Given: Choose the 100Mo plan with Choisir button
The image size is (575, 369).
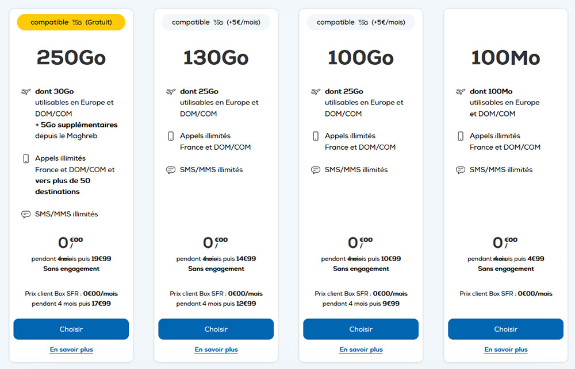Looking at the screenshot, I should click(505, 329).
